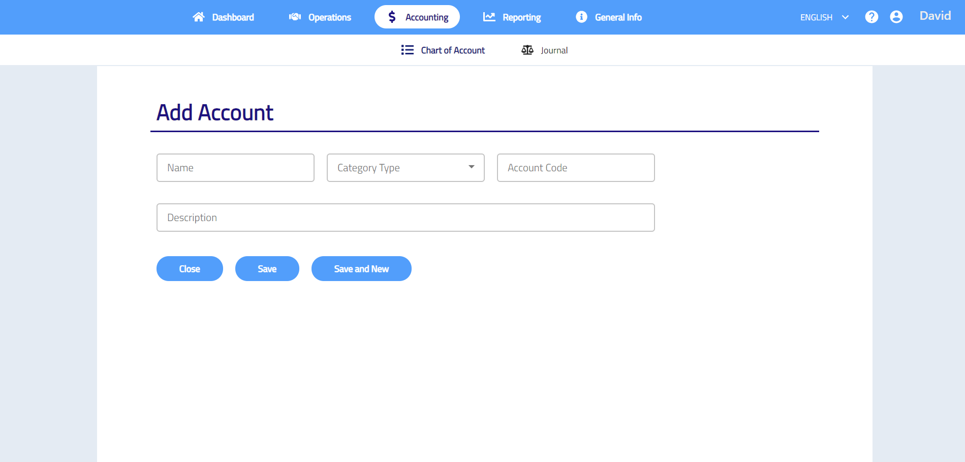
Task: Open the Journal sub-tab
Action: [x=554, y=50]
